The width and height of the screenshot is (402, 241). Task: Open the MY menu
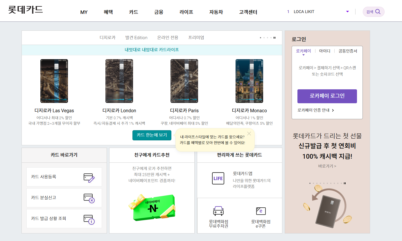click(x=84, y=12)
